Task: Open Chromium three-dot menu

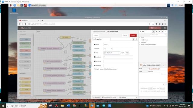Action: point(166,24)
